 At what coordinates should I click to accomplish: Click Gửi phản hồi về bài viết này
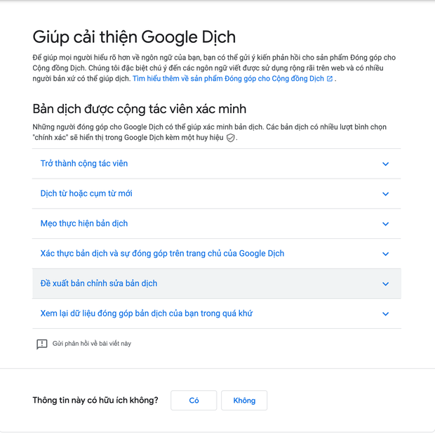91,344
